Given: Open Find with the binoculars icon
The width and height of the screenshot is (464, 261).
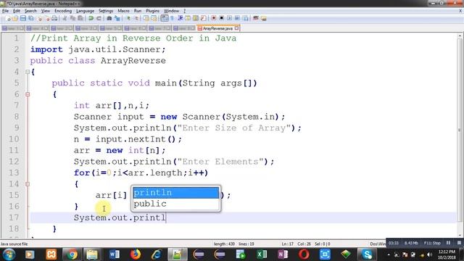Looking at the screenshot, I should (109, 18).
